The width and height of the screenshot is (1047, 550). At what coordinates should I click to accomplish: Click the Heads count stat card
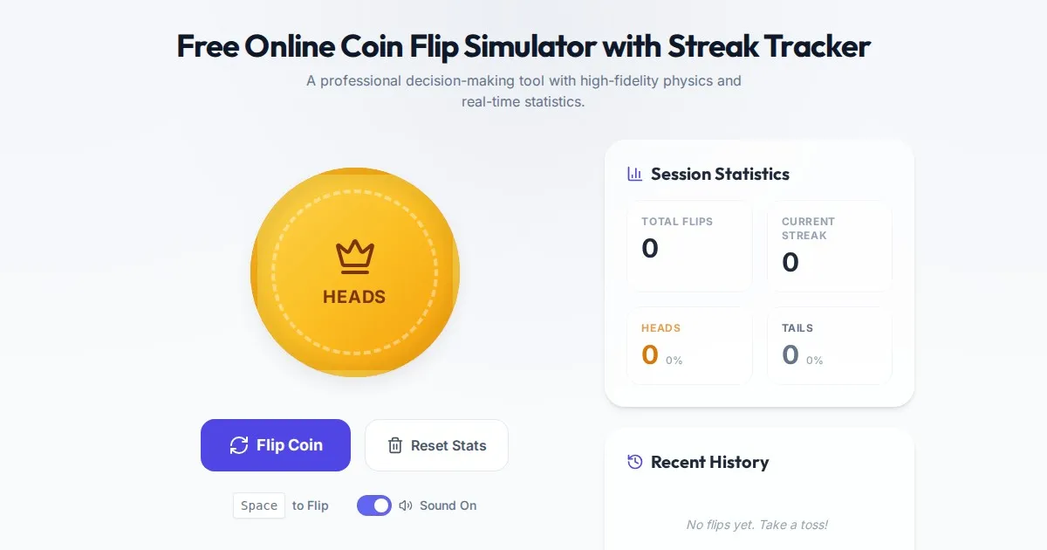point(689,346)
